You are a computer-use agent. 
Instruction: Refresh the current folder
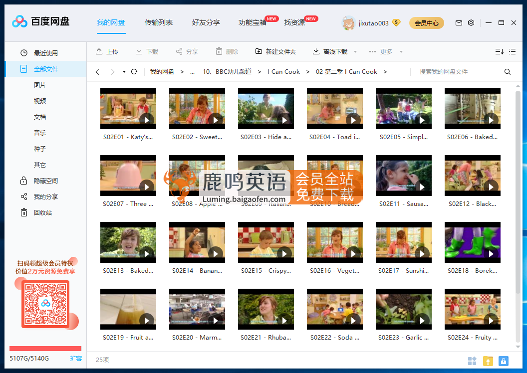click(x=134, y=71)
